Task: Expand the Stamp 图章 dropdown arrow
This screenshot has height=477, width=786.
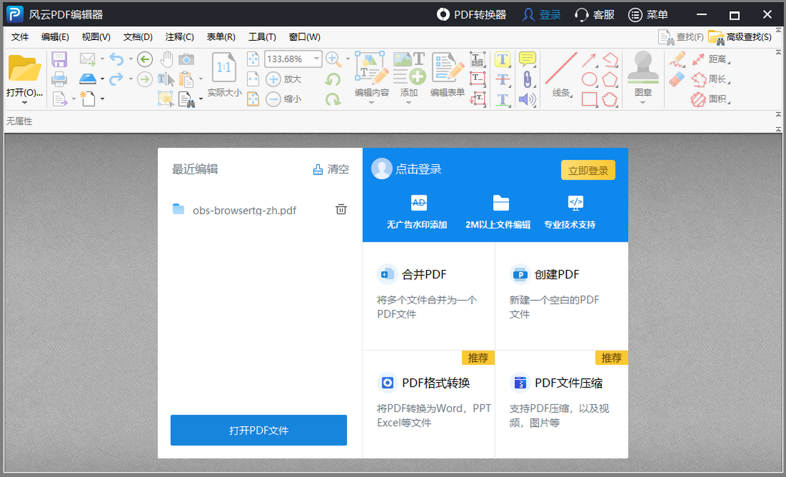Action: pos(643,102)
